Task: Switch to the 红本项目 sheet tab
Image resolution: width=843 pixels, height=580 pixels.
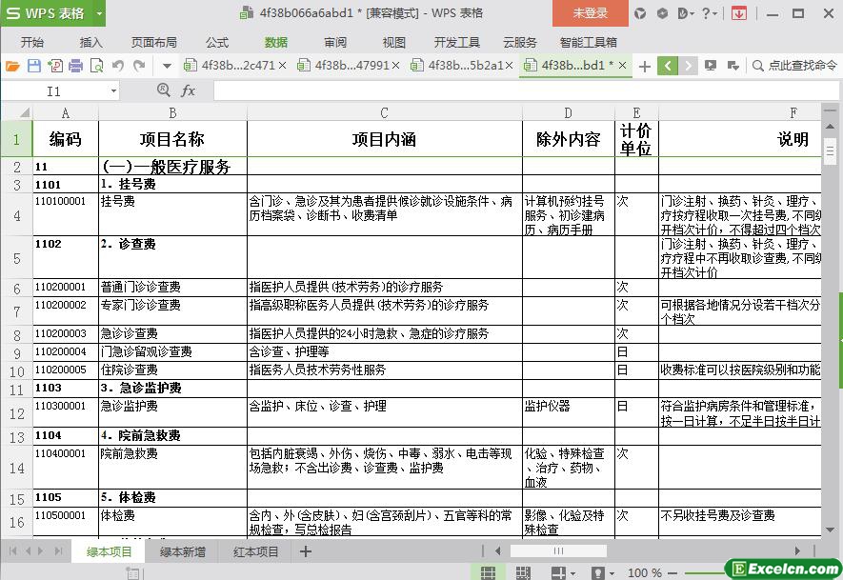Action: click(256, 551)
